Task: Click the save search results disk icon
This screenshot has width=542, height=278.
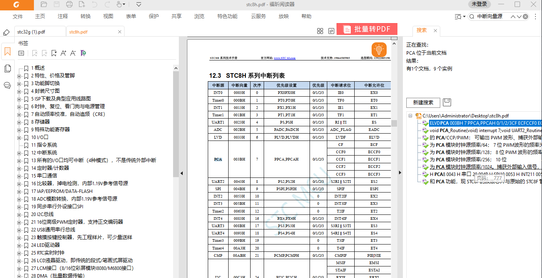Action: click(447, 102)
